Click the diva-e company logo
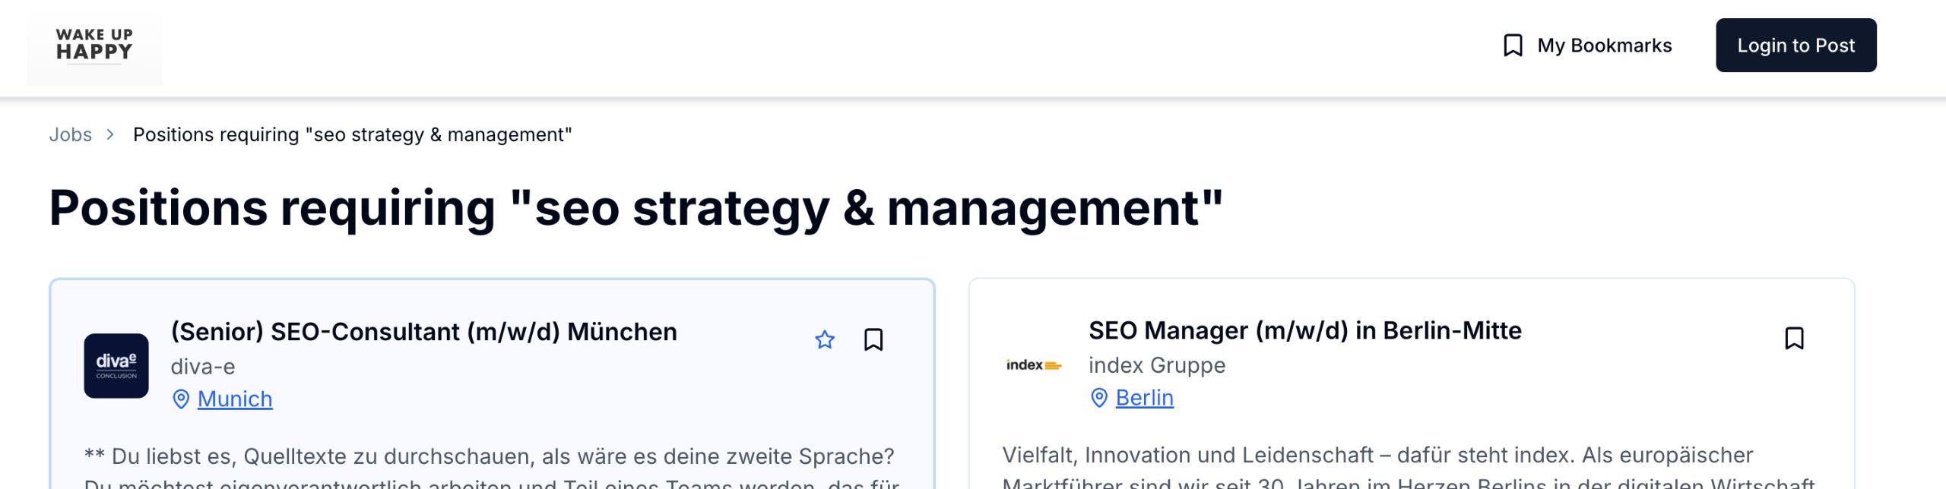 click(116, 366)
